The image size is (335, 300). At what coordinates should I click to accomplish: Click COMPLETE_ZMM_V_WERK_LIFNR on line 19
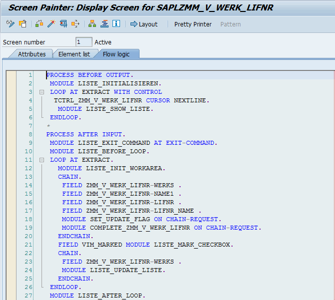pyautogui.click(x=140, y=228)
